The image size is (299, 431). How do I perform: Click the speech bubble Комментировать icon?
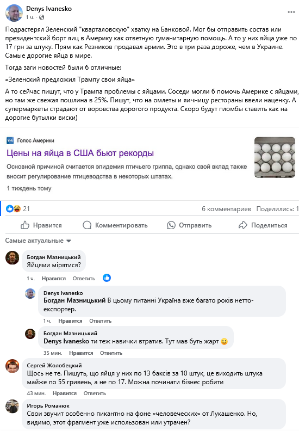(87, 225)
